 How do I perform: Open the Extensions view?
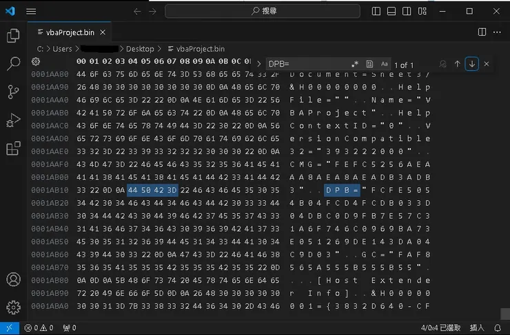click(13, 149)
